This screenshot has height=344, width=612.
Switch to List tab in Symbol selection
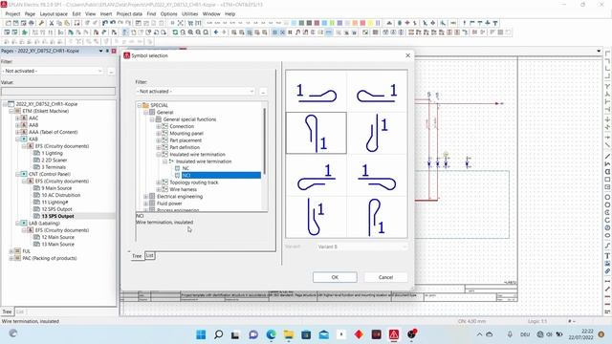(x=149, y=255)
